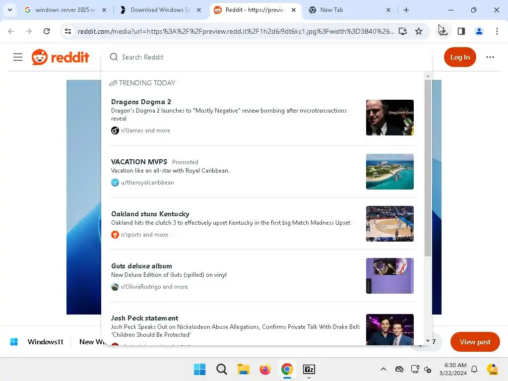Click the network tray icon
This screenshot has height=381, width=508.
click(x=415, y=369)
